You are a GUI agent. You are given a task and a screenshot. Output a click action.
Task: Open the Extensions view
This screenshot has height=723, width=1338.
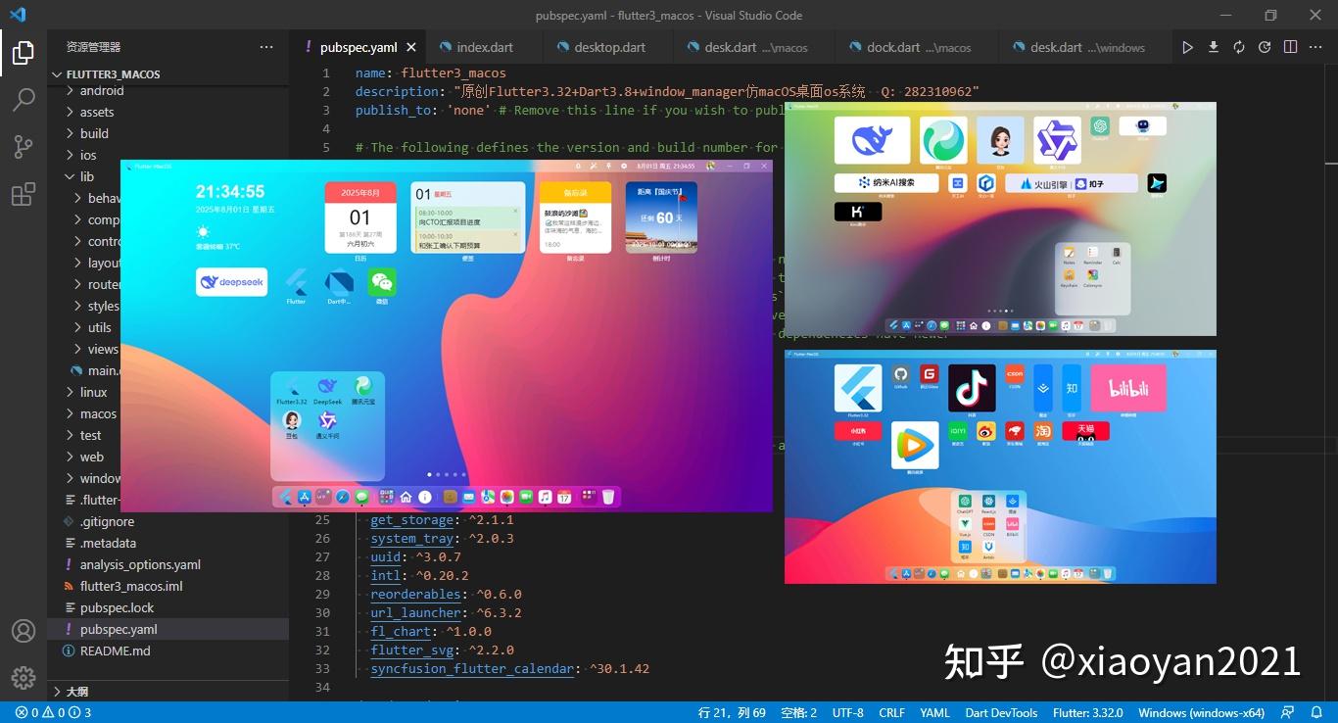tap(23, 194)
